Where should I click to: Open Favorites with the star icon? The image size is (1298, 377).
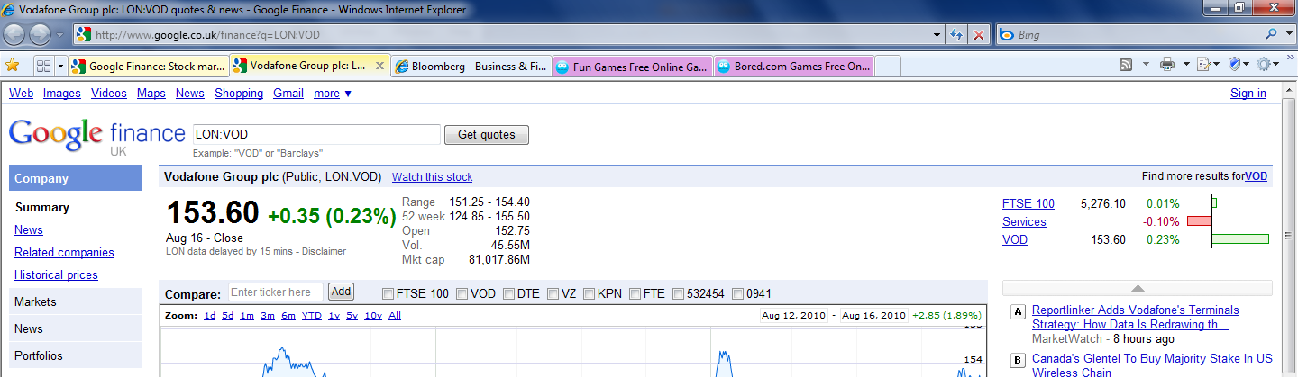(13, 66)
